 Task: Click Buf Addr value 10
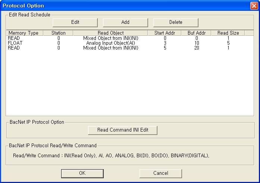pos(197,43)
